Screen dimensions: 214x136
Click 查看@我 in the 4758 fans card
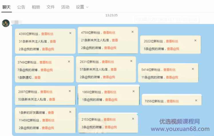coord(110,48)
